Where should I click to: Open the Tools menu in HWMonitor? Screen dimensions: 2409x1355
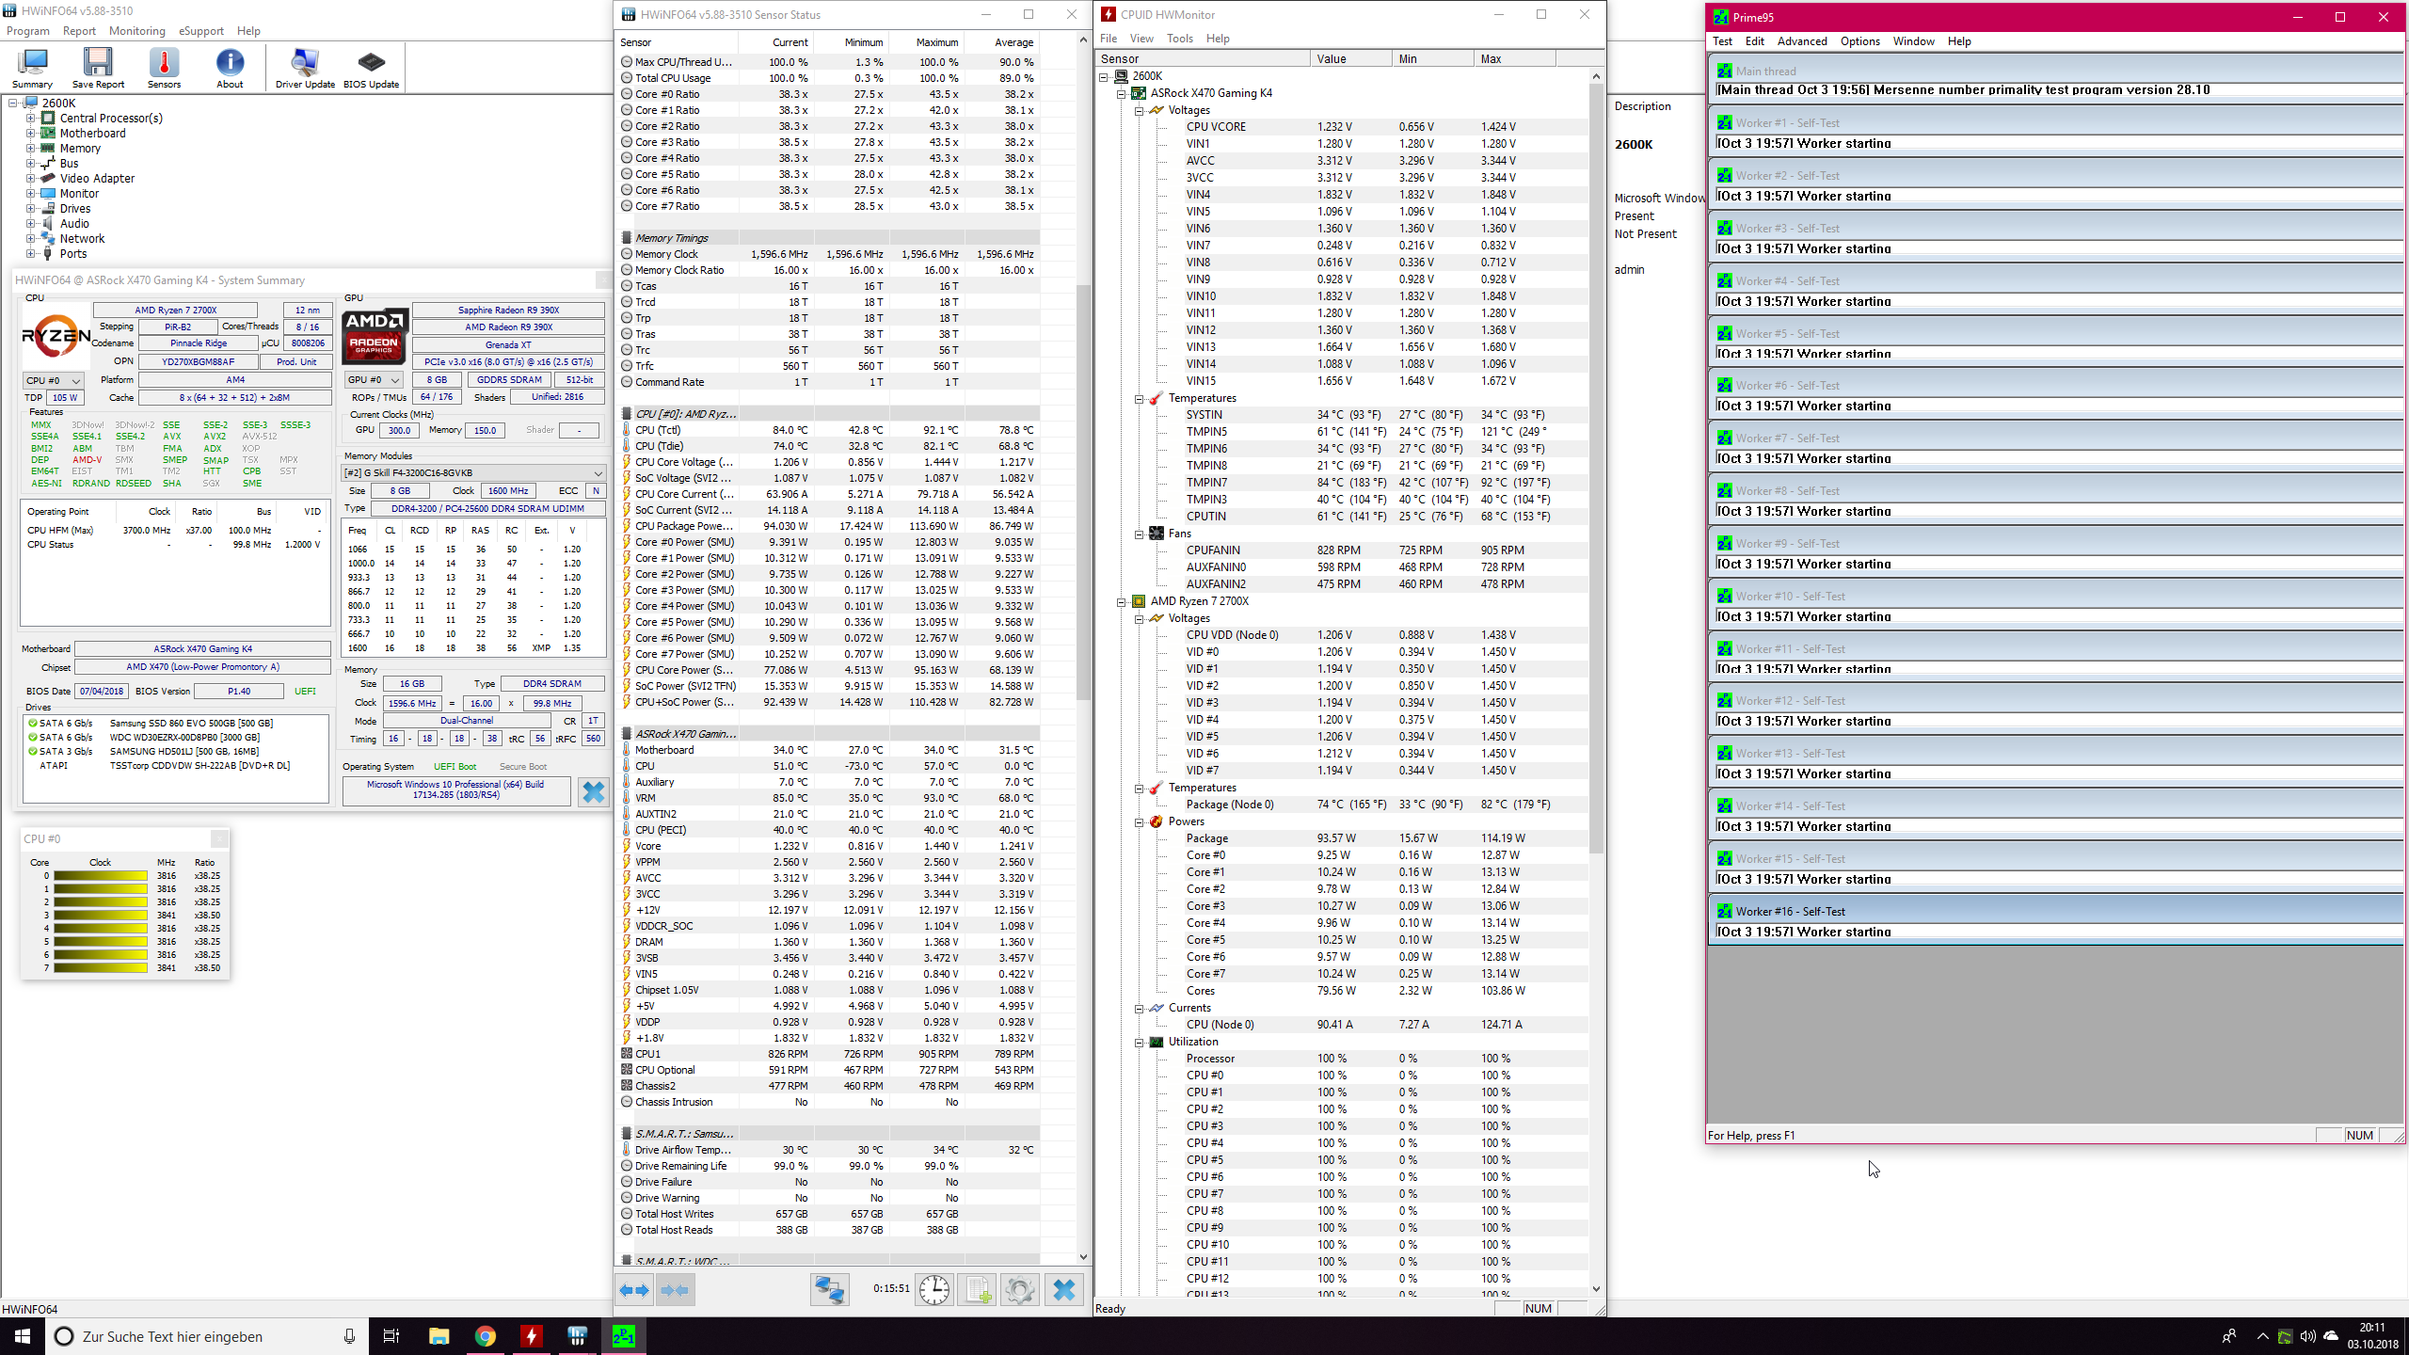tap(1179, 39)
